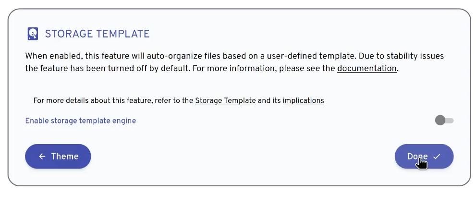
Task: Click the light gray toggle track
Action: point(450,121)
